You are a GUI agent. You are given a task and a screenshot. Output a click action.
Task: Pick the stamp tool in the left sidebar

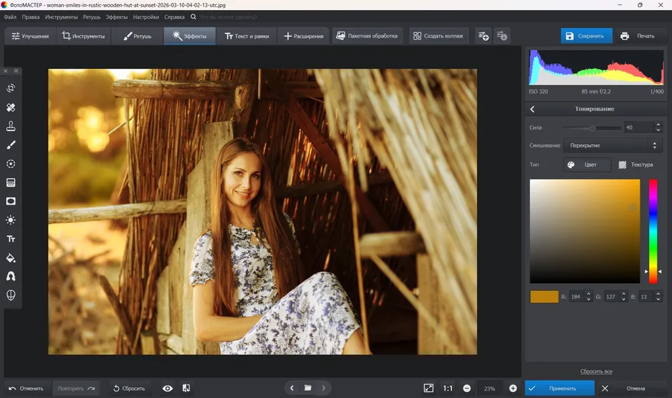(11, 126)
